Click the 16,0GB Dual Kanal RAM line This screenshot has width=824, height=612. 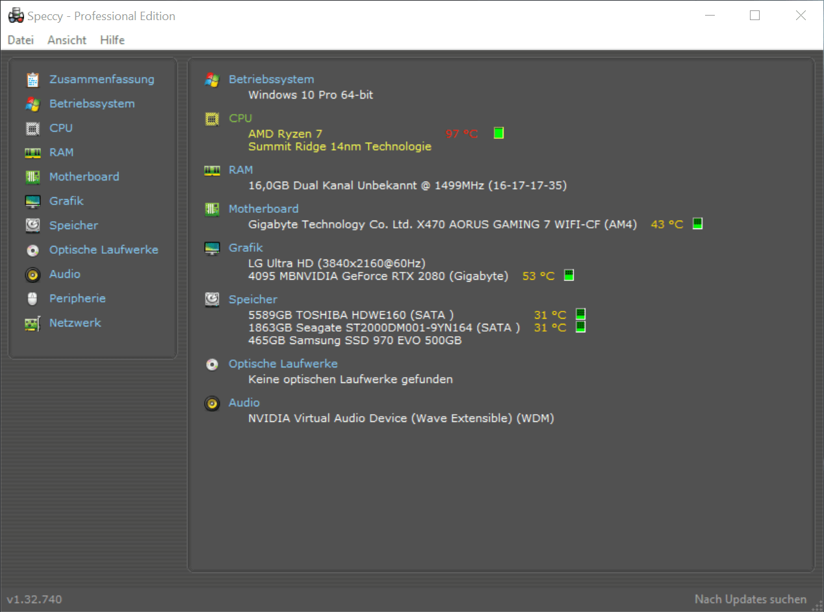click(407, 186)
